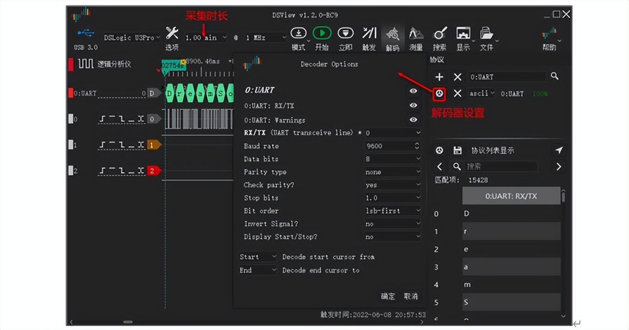Click the waveform horizontal scrollbar thumb
Viewport: 629px width, 330px height.
click(128, 322)
